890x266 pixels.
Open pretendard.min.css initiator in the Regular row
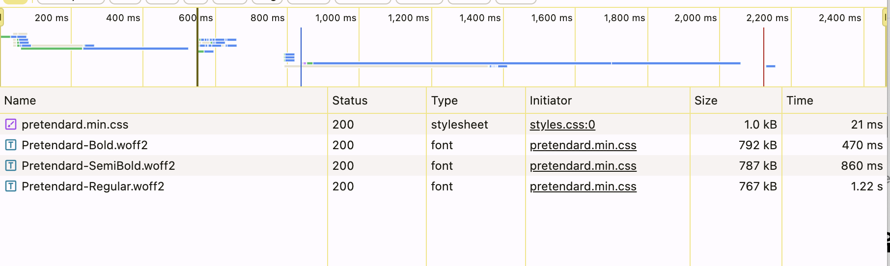pyautogui.click(x=583, y=186)
